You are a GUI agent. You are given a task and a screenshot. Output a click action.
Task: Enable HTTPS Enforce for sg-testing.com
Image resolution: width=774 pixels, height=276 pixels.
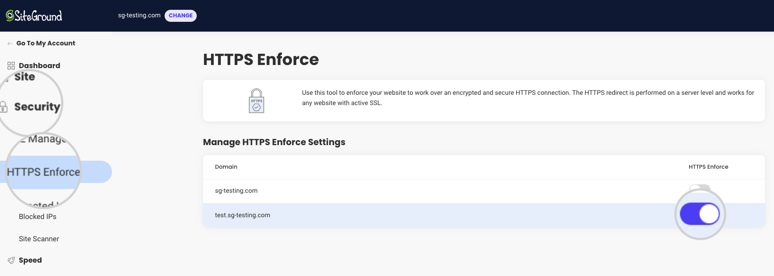click(699, 188)
